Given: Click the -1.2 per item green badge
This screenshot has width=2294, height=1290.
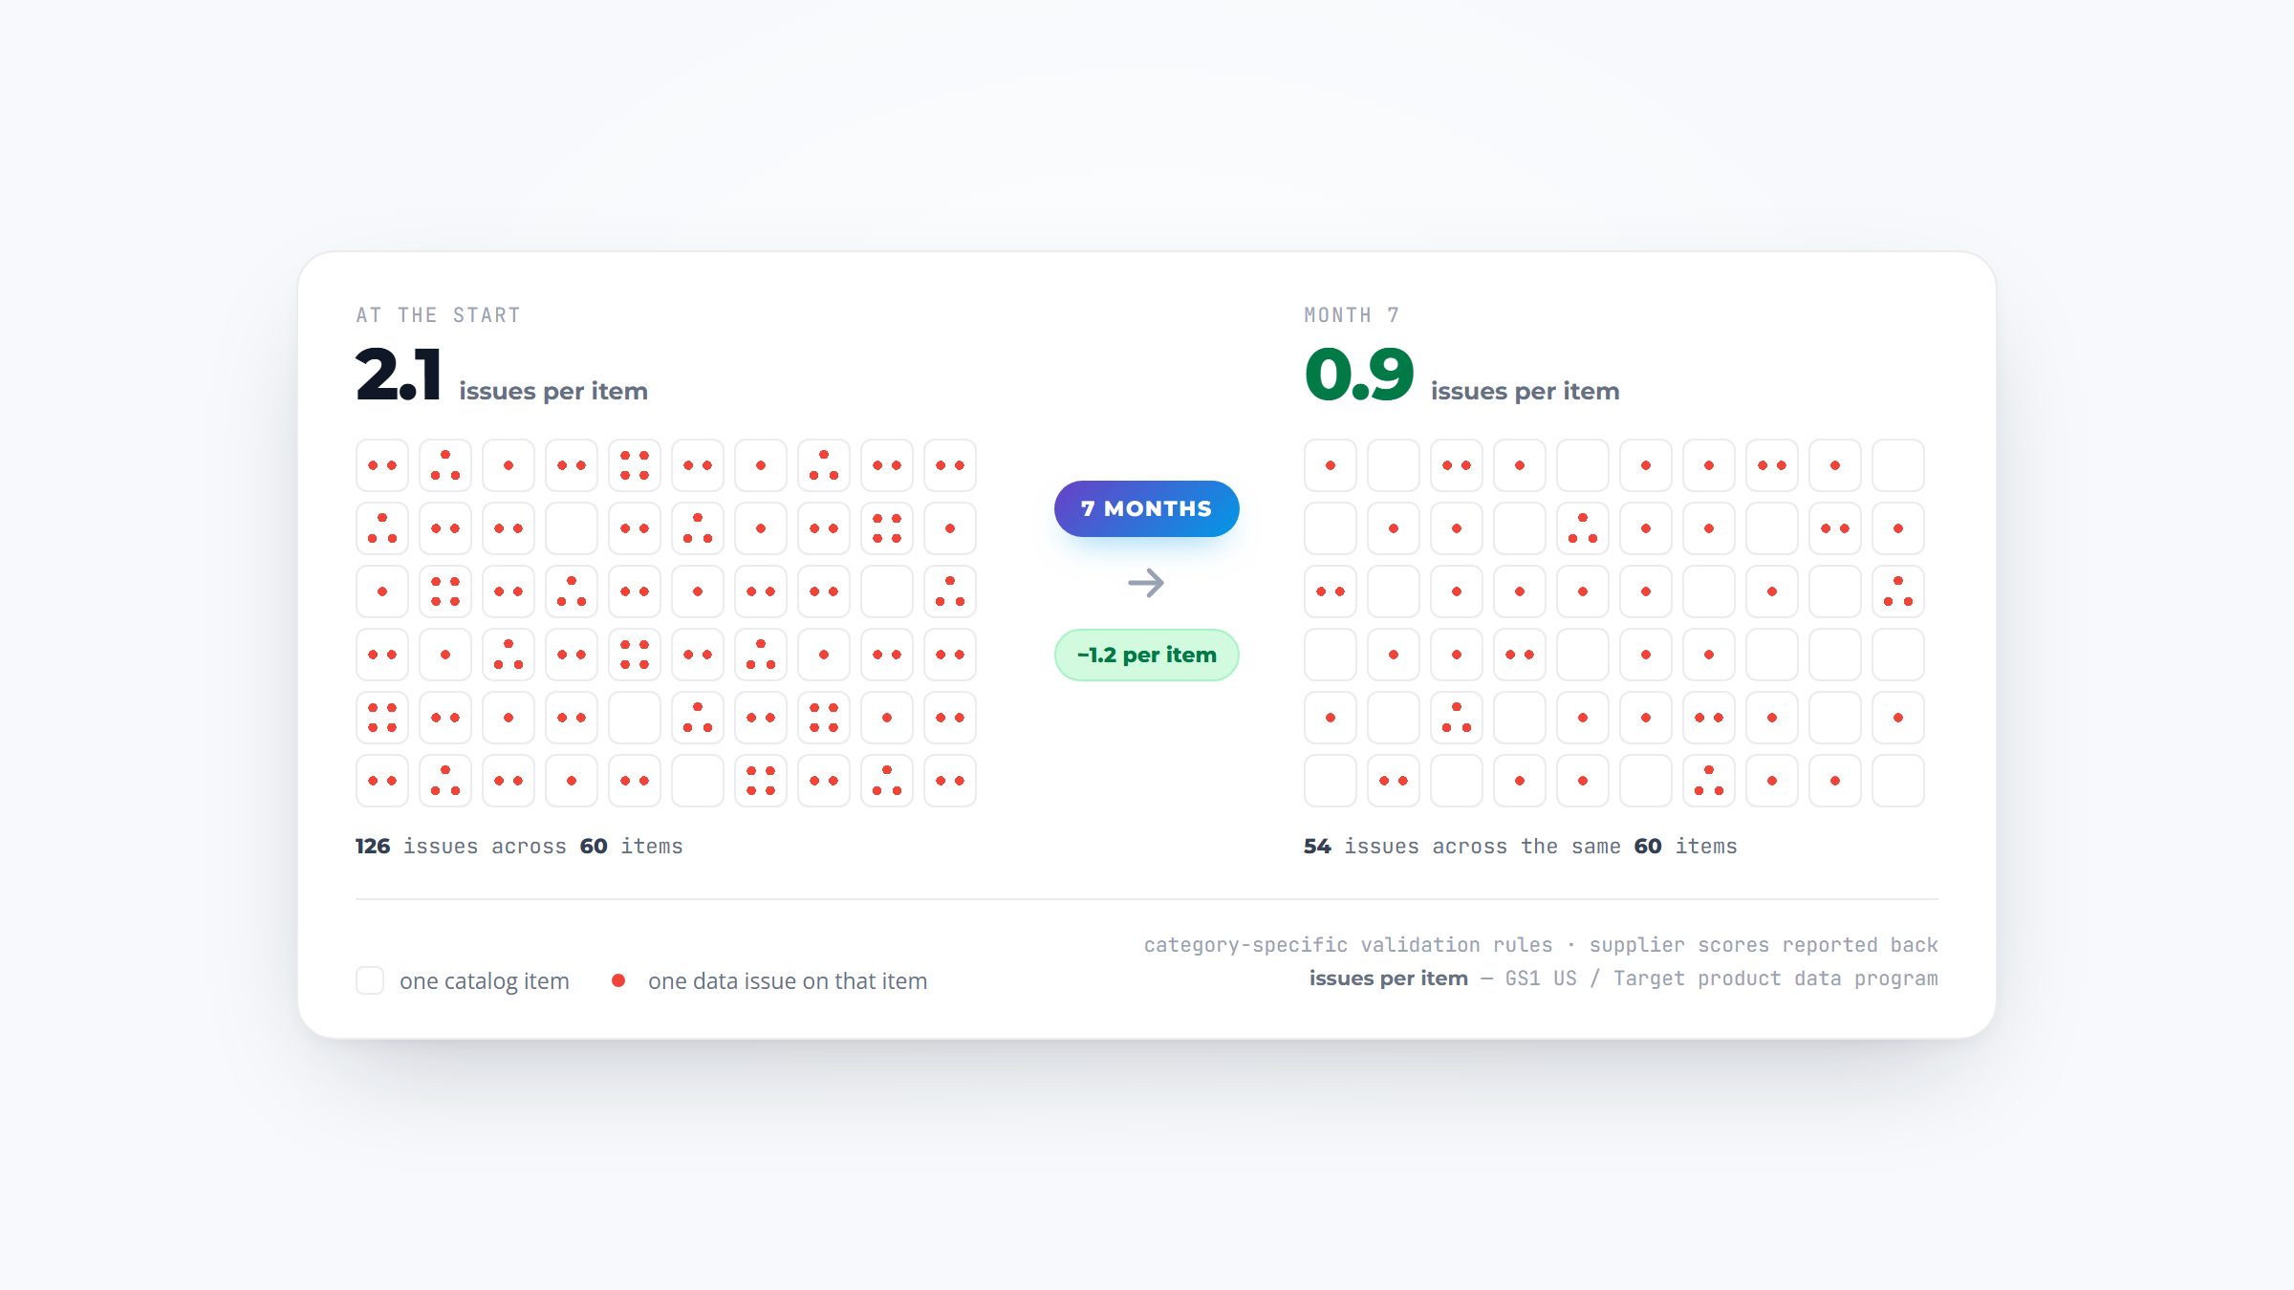Looking at the screenshot, I should [x=1146, y=655].
